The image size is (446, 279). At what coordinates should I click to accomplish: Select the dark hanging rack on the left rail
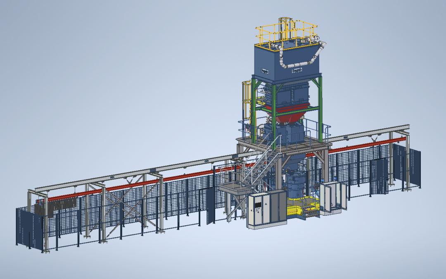[56, 206]
